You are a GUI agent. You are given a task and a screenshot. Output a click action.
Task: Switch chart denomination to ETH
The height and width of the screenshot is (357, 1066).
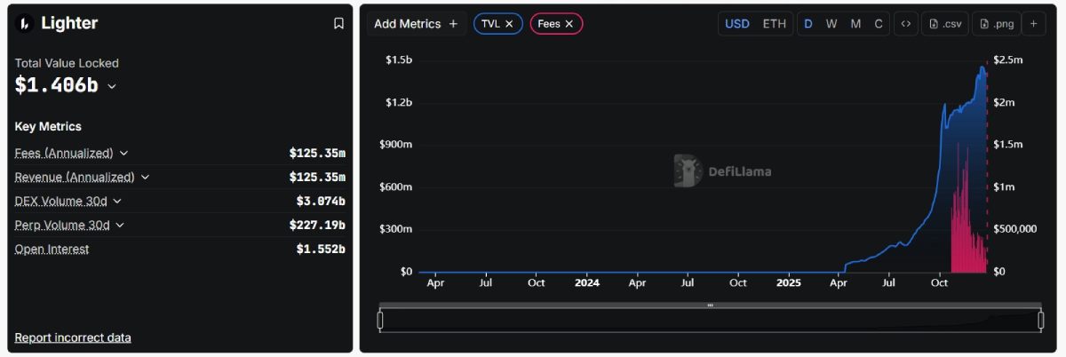coord(774,24)
